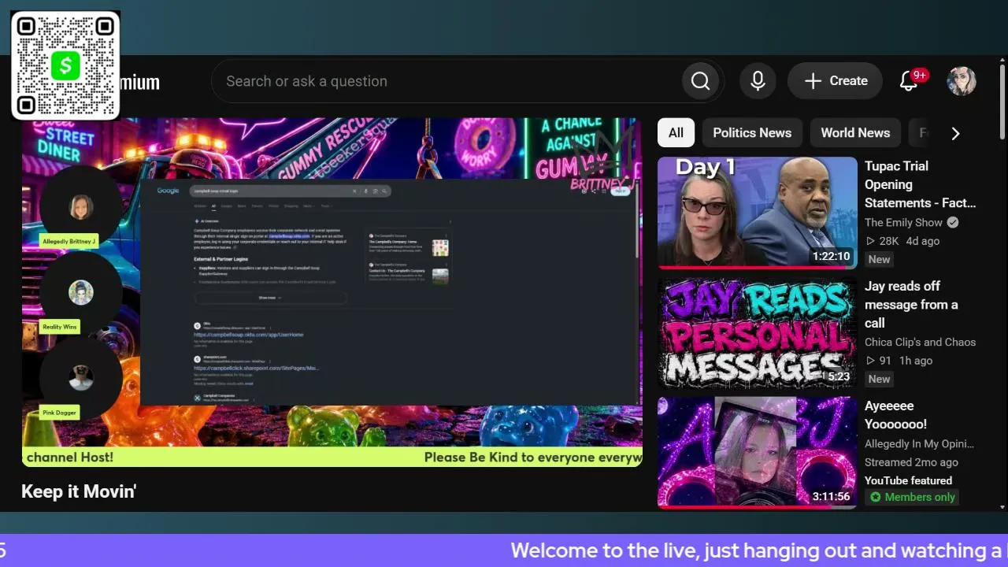This screenshot has height=567, width=1008.
Task: Select the Politics News chip
Action: 752,133
